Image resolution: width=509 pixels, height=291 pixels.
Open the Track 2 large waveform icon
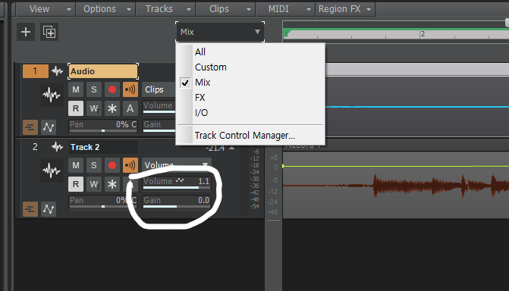coord(52,171)
